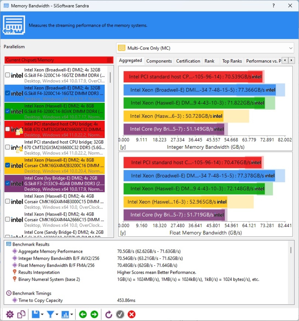Check the Intel PCI host bridge 32GB DDR5 entry

pyautogui.click(x=8, y=147)
